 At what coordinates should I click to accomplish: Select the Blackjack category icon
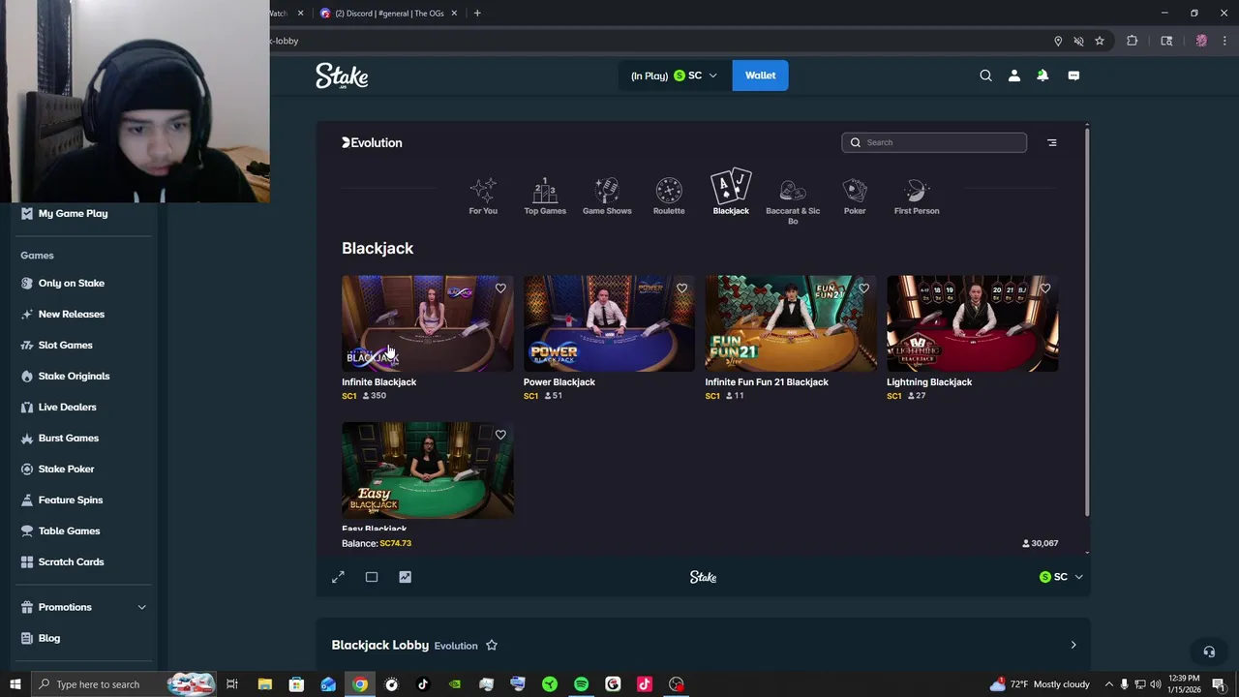click(731, 193)
